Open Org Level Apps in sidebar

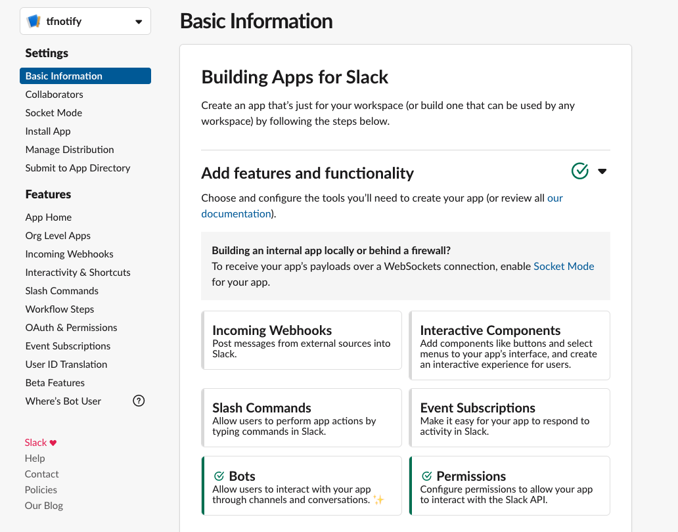[x=58, y=236]
